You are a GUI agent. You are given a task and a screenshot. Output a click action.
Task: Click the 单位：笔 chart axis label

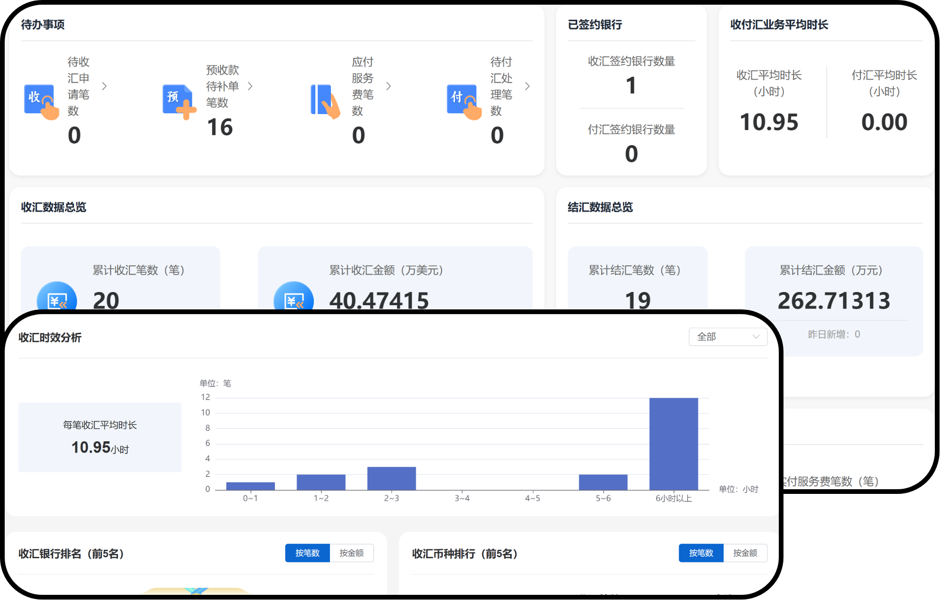[215, 383]
